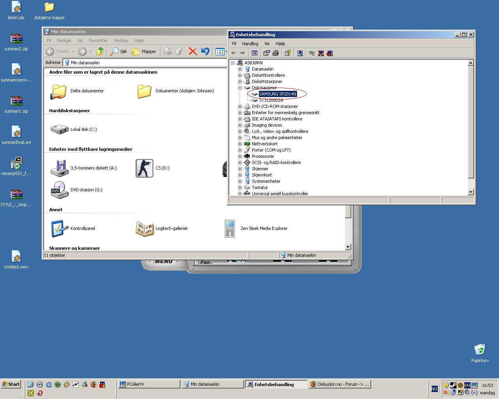Click the Søk button in Explorer toolbar
499x399 pixels.
coord(119,51)
